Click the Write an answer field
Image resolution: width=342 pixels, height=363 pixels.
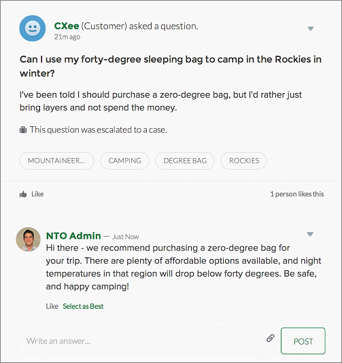[141, 341]
